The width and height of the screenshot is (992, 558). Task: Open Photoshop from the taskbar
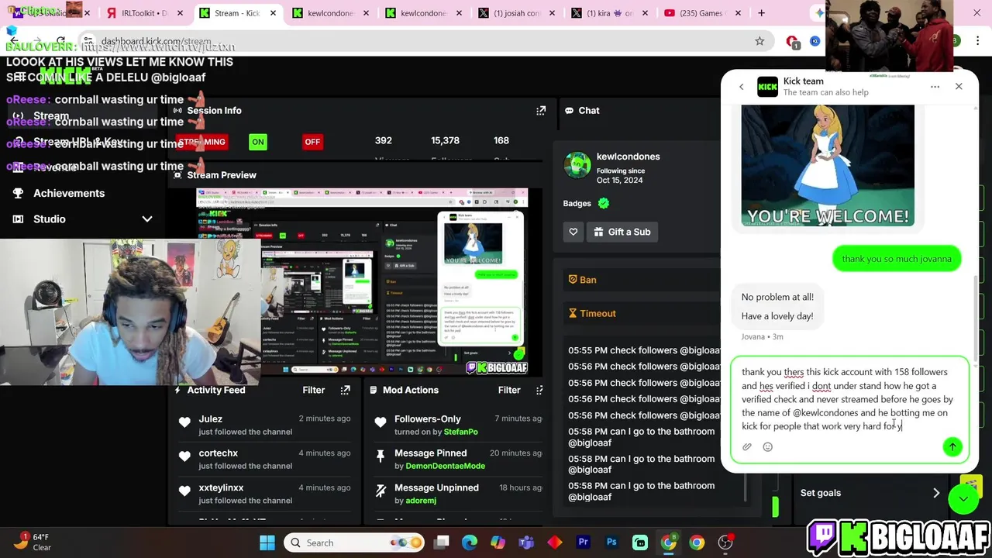pyautogui.click(x=611, y=542)
